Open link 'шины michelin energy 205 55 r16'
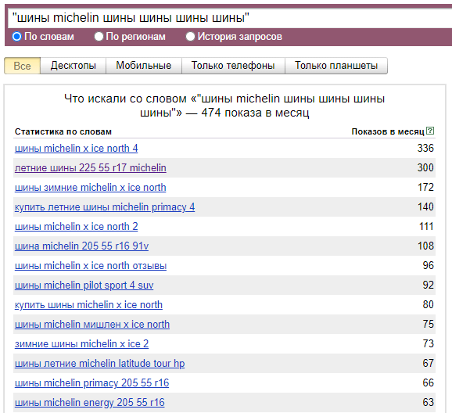 [x=89, y=403]
